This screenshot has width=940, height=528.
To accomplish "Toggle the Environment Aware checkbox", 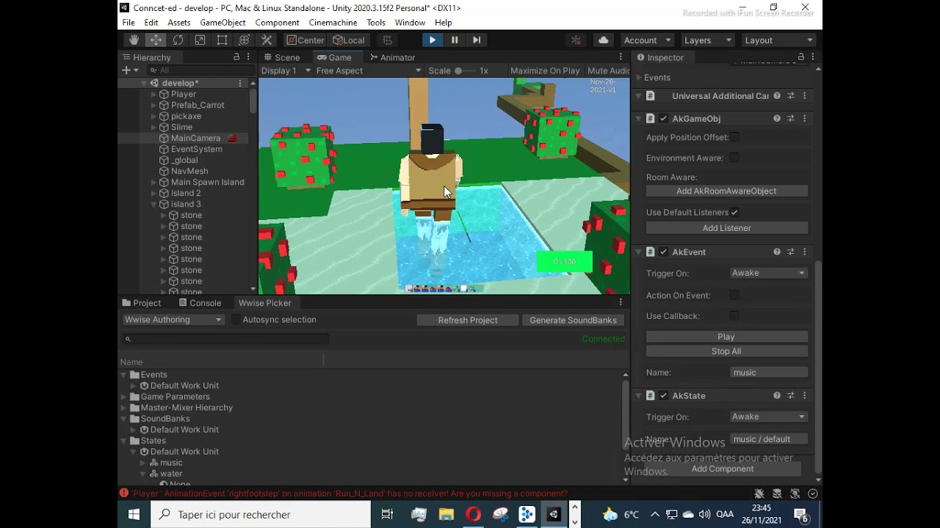I will tap(734, 158).
